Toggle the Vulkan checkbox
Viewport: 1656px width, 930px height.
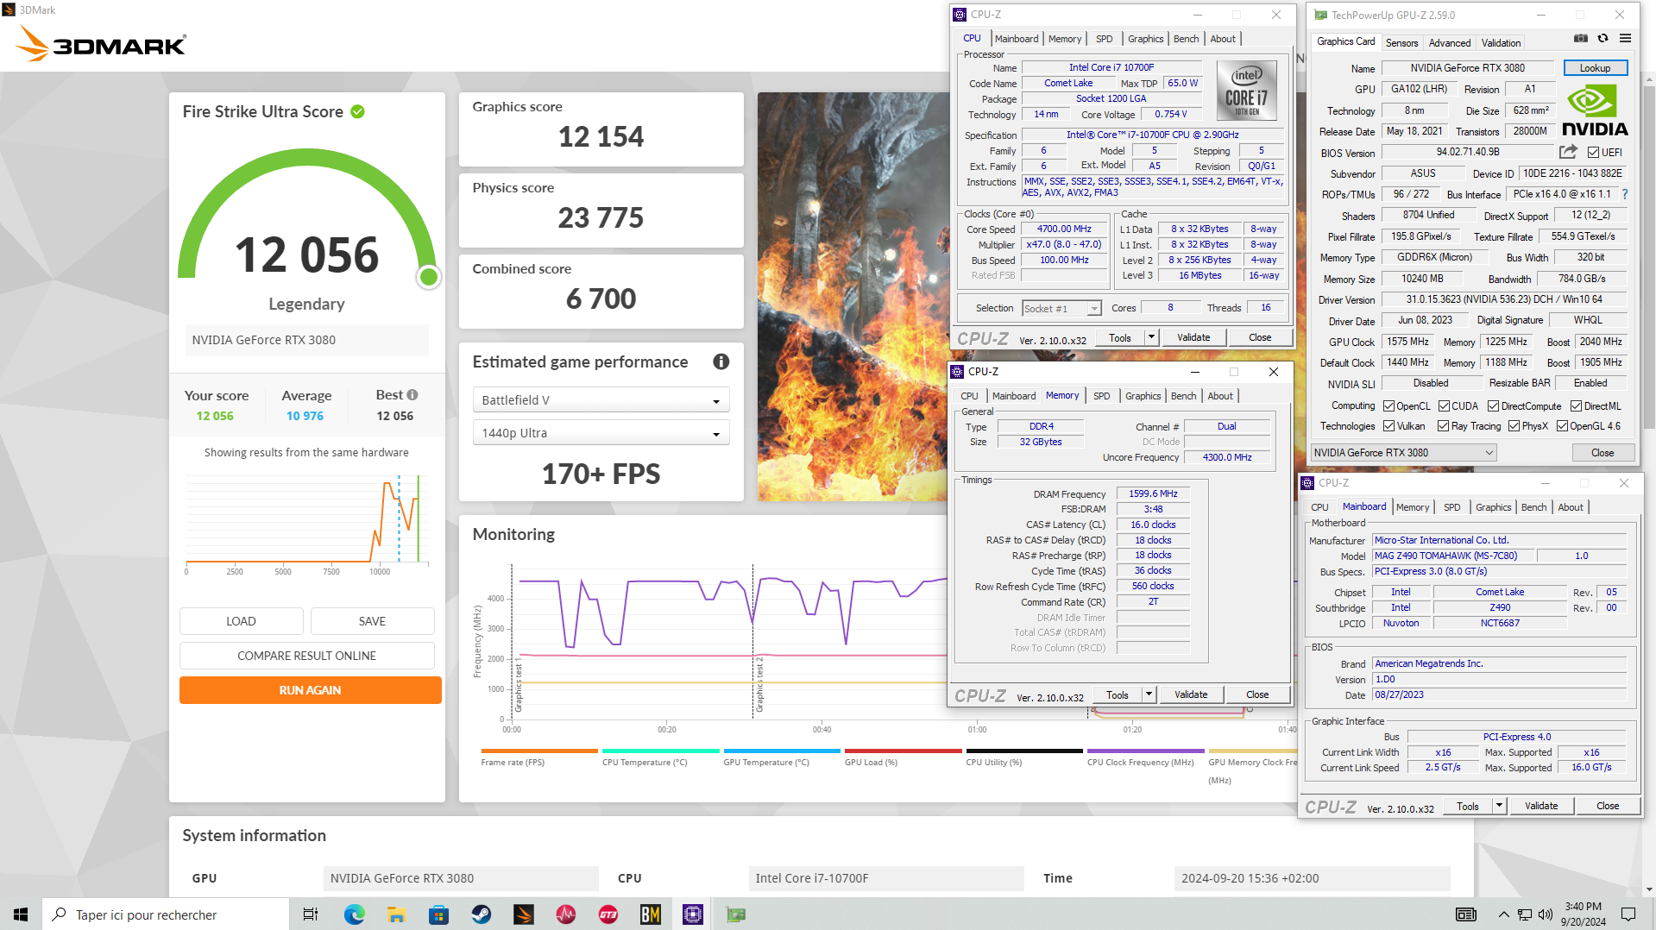tap(1388, 426)
